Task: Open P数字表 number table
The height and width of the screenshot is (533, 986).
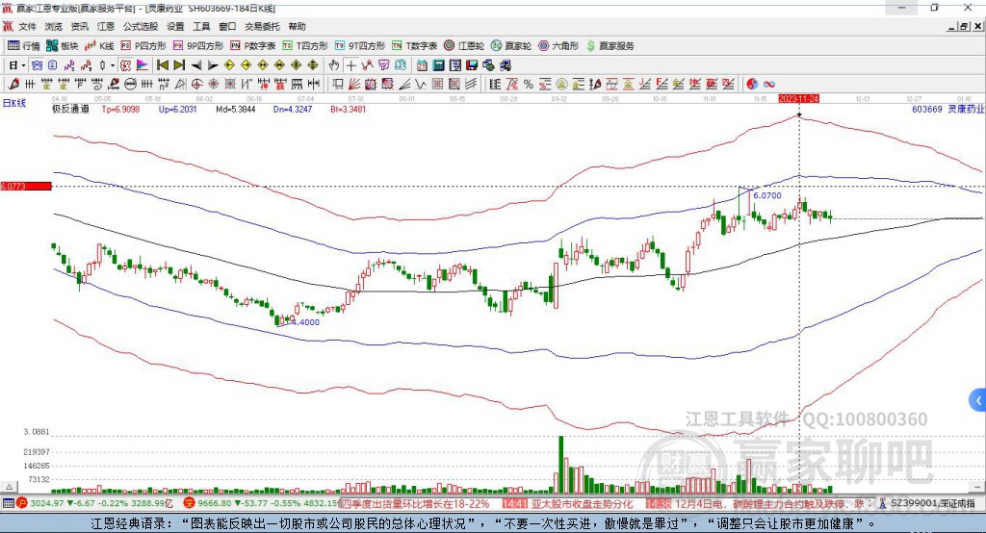Action: pyautogui.click(x=253, y=46)
